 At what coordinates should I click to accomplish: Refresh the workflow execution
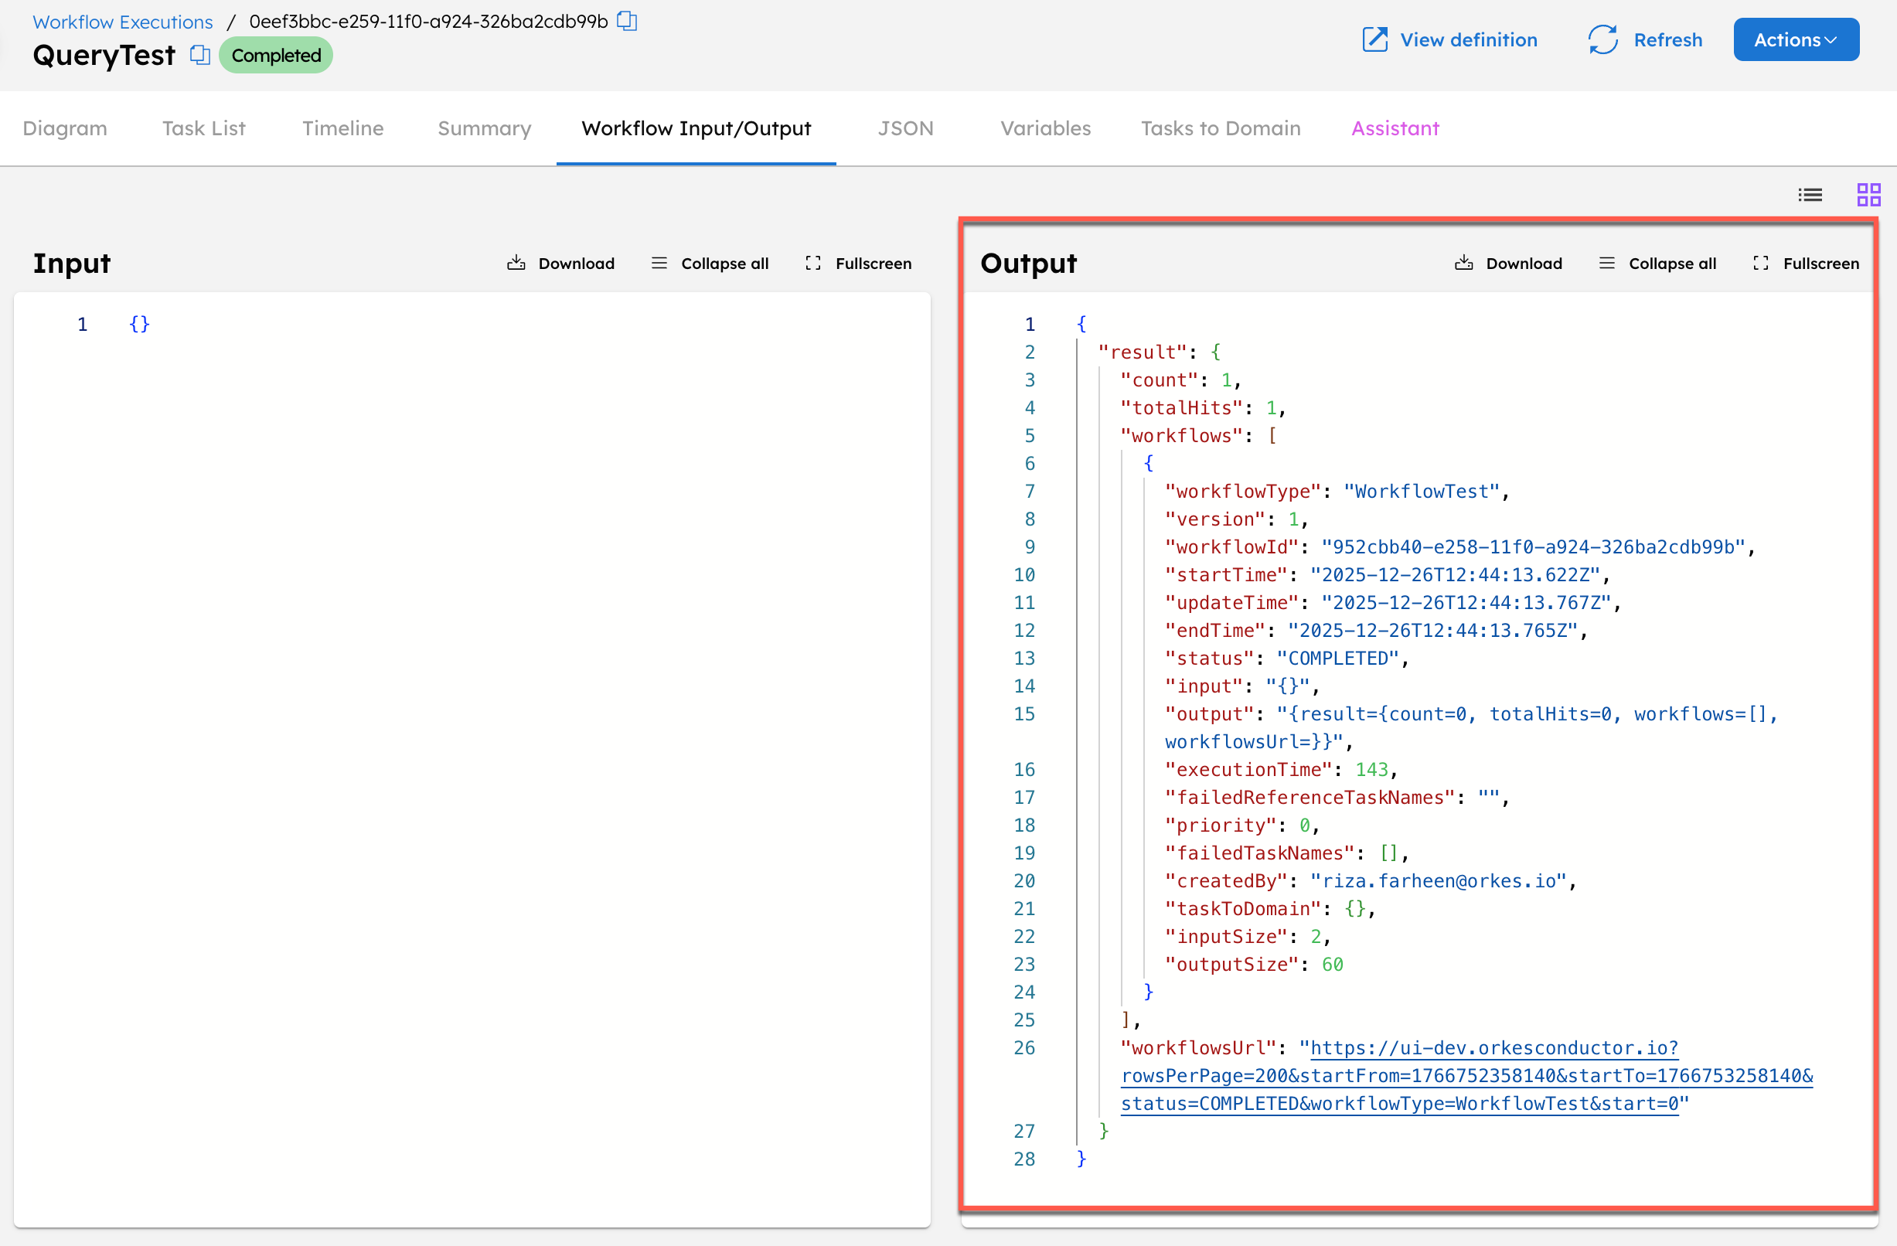1644,39
